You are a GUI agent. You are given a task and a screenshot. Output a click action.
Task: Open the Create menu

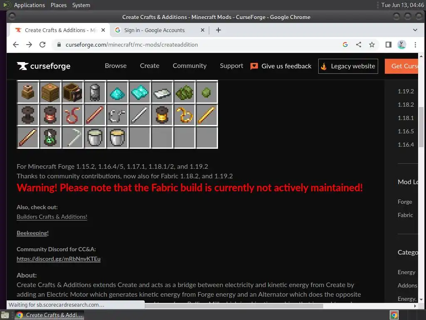pos(149,66)
